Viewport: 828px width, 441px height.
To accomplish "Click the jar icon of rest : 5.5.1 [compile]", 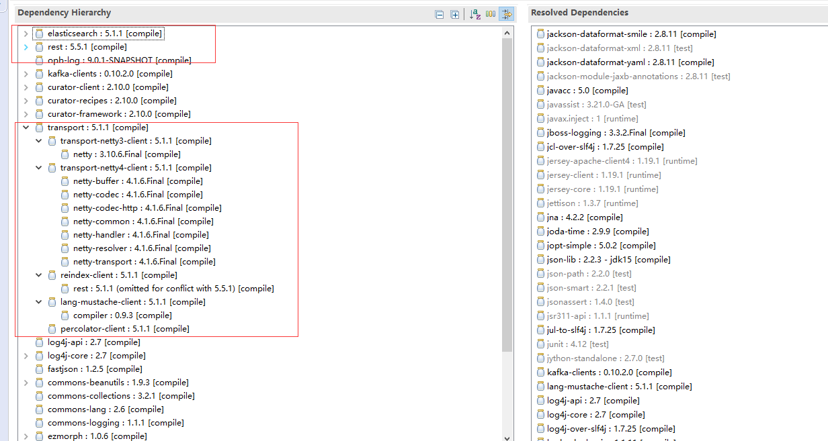I will click(x=39, y=47).
